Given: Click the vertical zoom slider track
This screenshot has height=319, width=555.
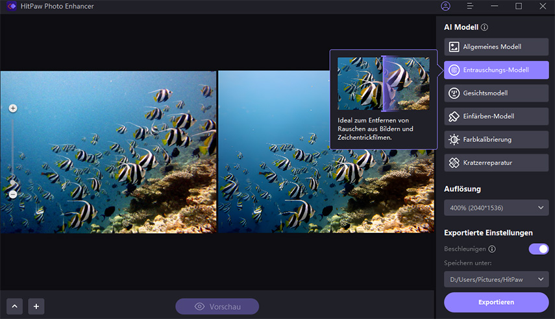Looking at the screenshot, I should point(13,149).
